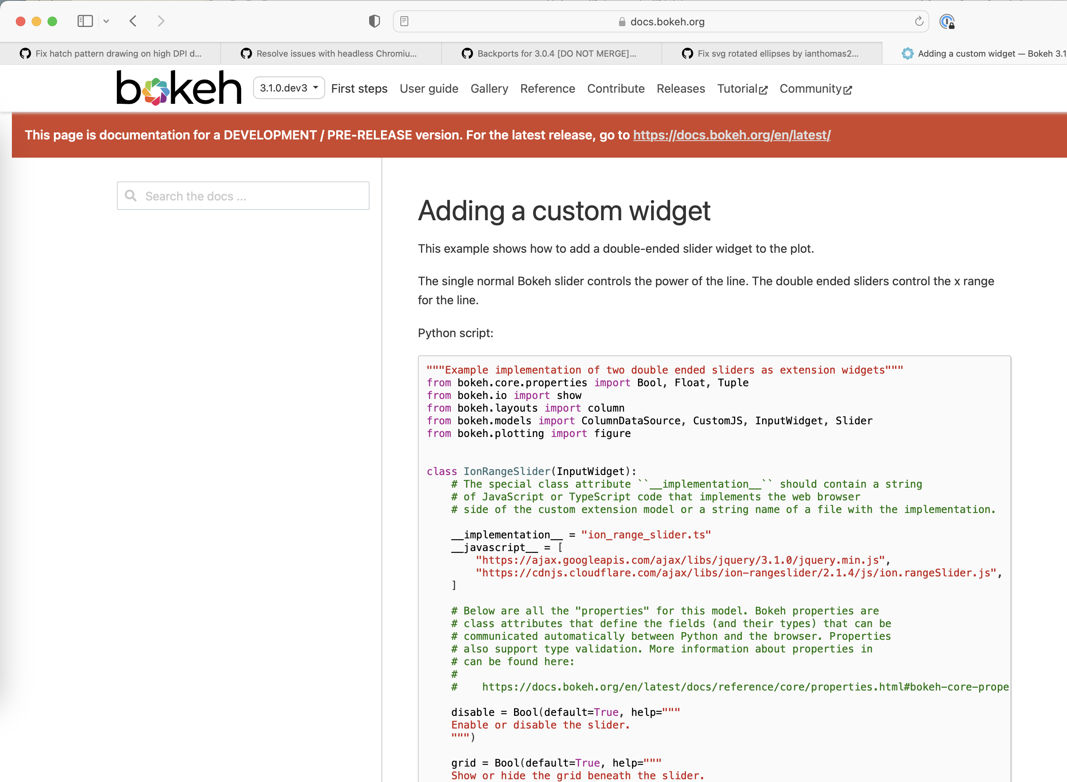
Task: Switch to 'Backports for 3.0.4' tab
Action: tap(551, 53)
